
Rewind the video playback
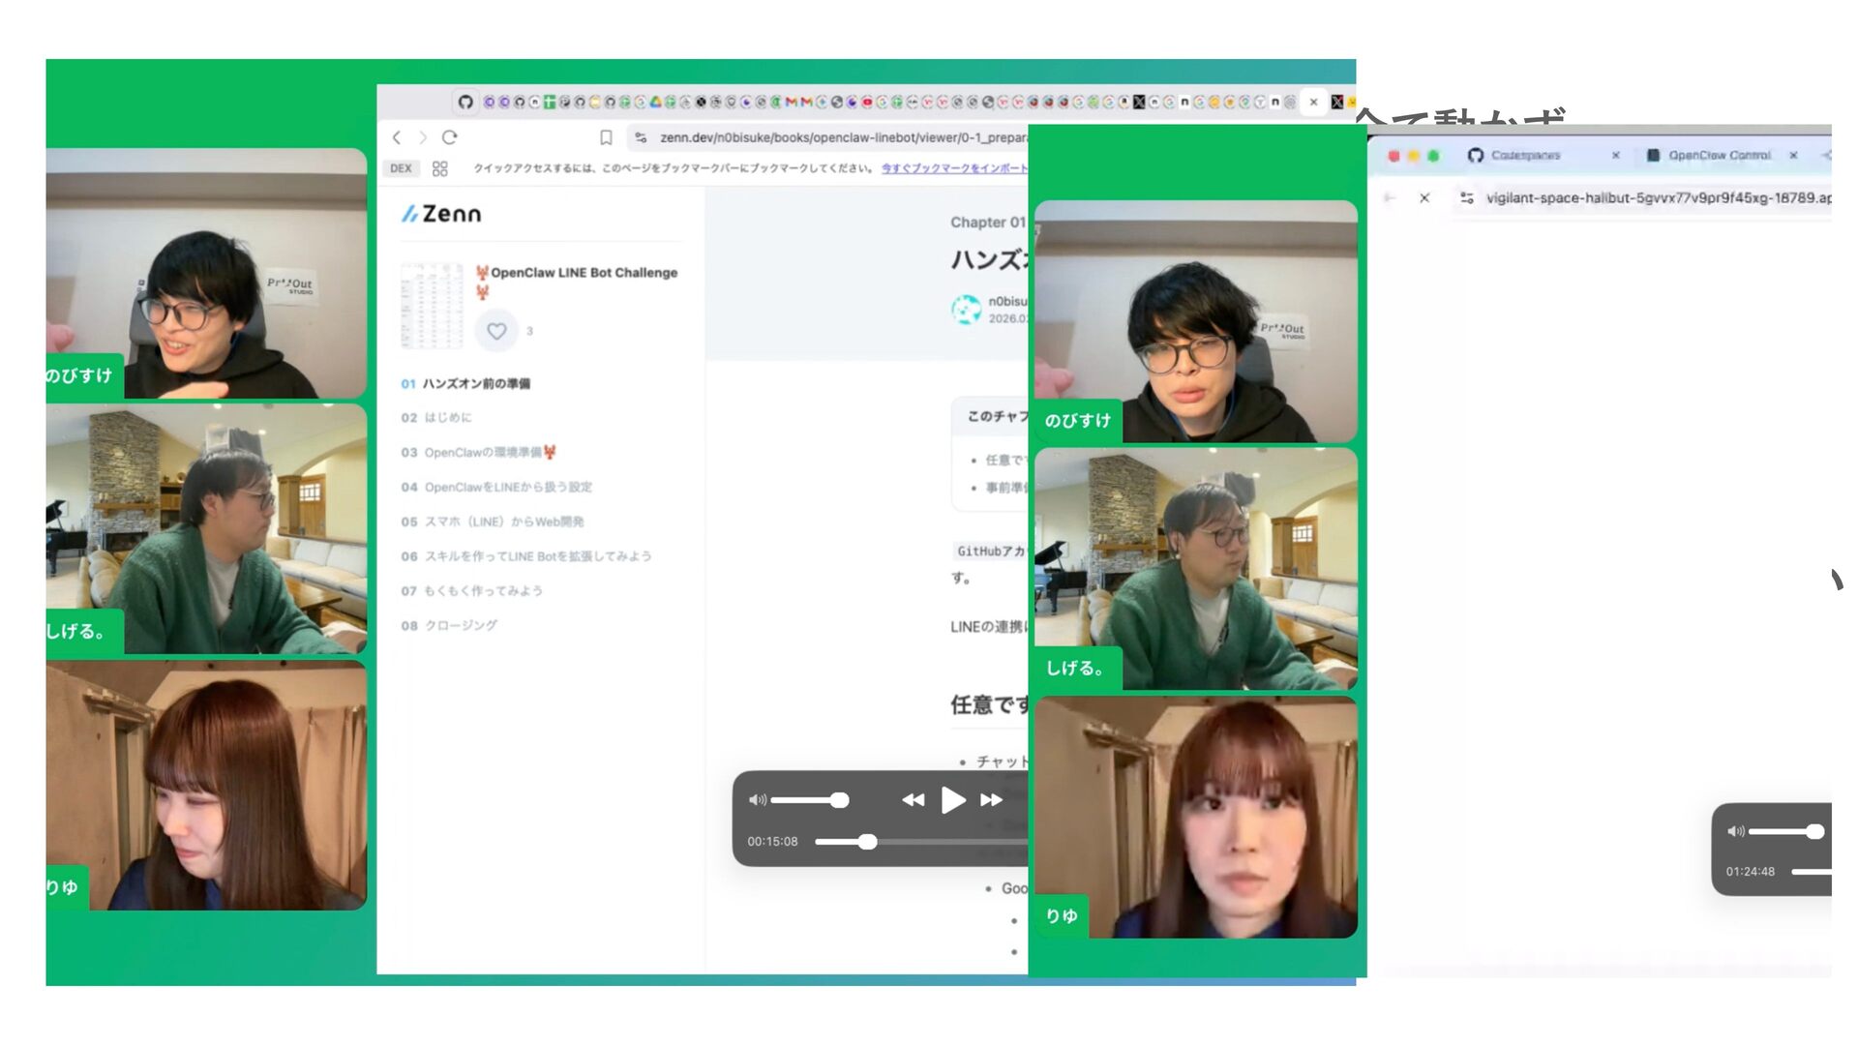(913, 800)
